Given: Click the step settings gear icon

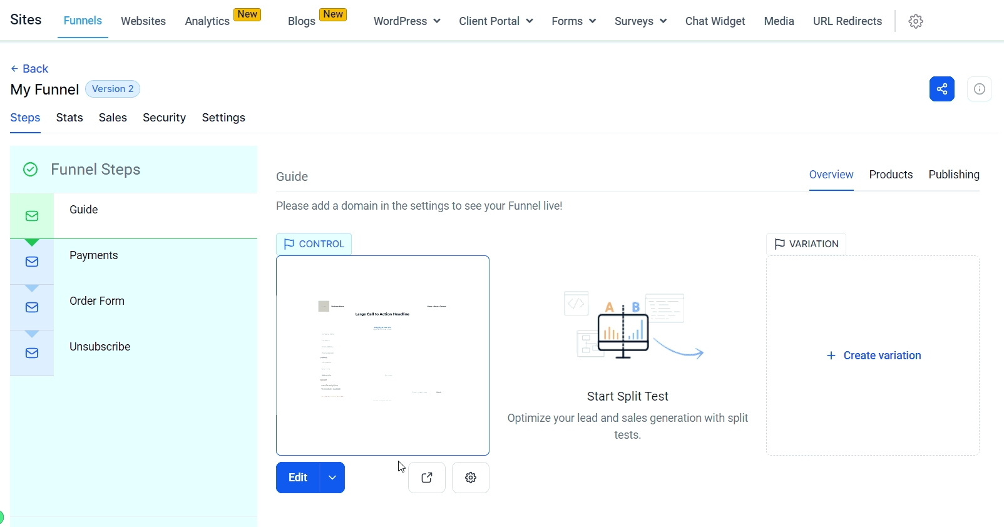Looking at the screenshot, I should click(x=471, y=478).
